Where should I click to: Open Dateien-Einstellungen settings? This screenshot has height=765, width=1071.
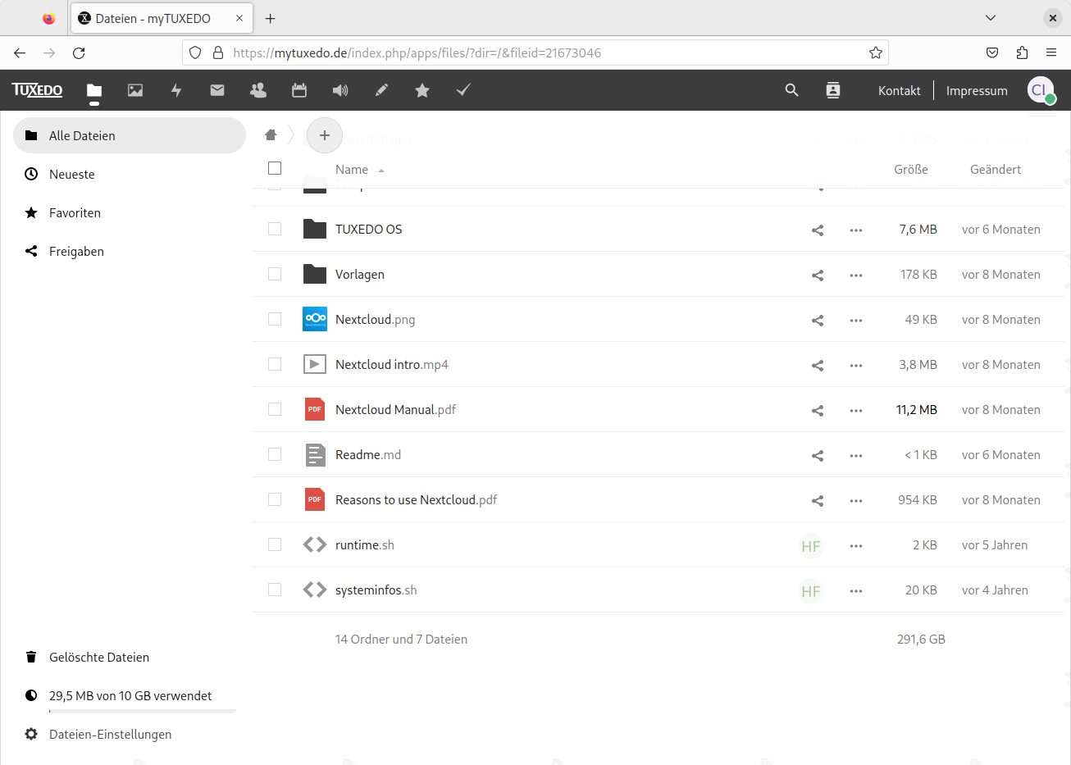(130, 734)
